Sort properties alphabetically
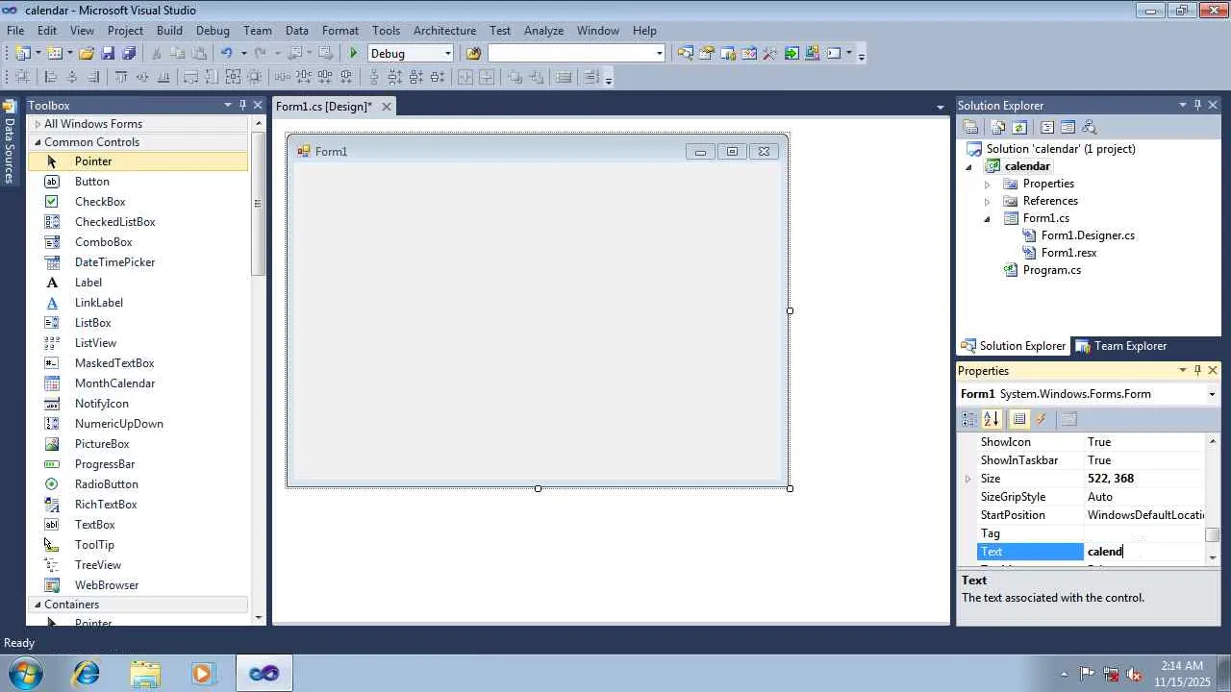 tap(992, 419)
